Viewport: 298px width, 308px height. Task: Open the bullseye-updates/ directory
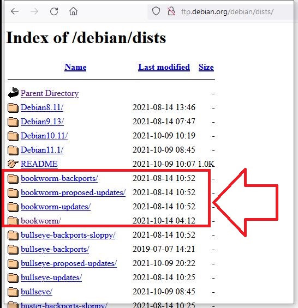tap(51, 277)
